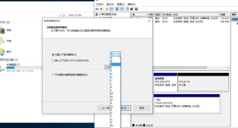The image size is (238, 128).
Task: Sort by the 类型 column header
Action: [x=157, y=14]
